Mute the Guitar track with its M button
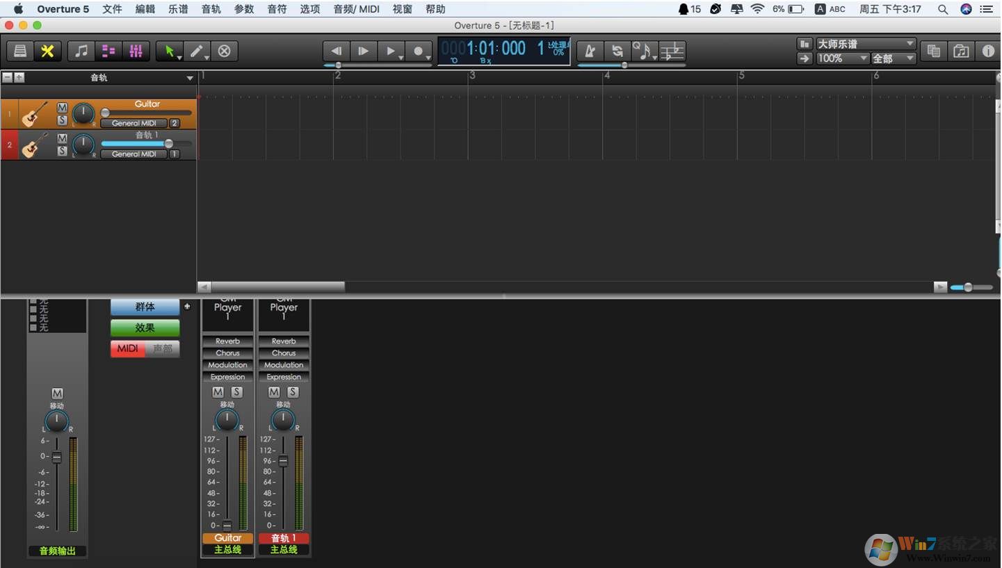Image resolution: width=1002 pixels, height=568 pixels. [x=62, y=108]
